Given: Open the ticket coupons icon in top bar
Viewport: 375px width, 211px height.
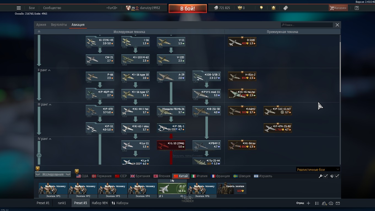Looking at the screenshot, I should click(x=286, y=8).
